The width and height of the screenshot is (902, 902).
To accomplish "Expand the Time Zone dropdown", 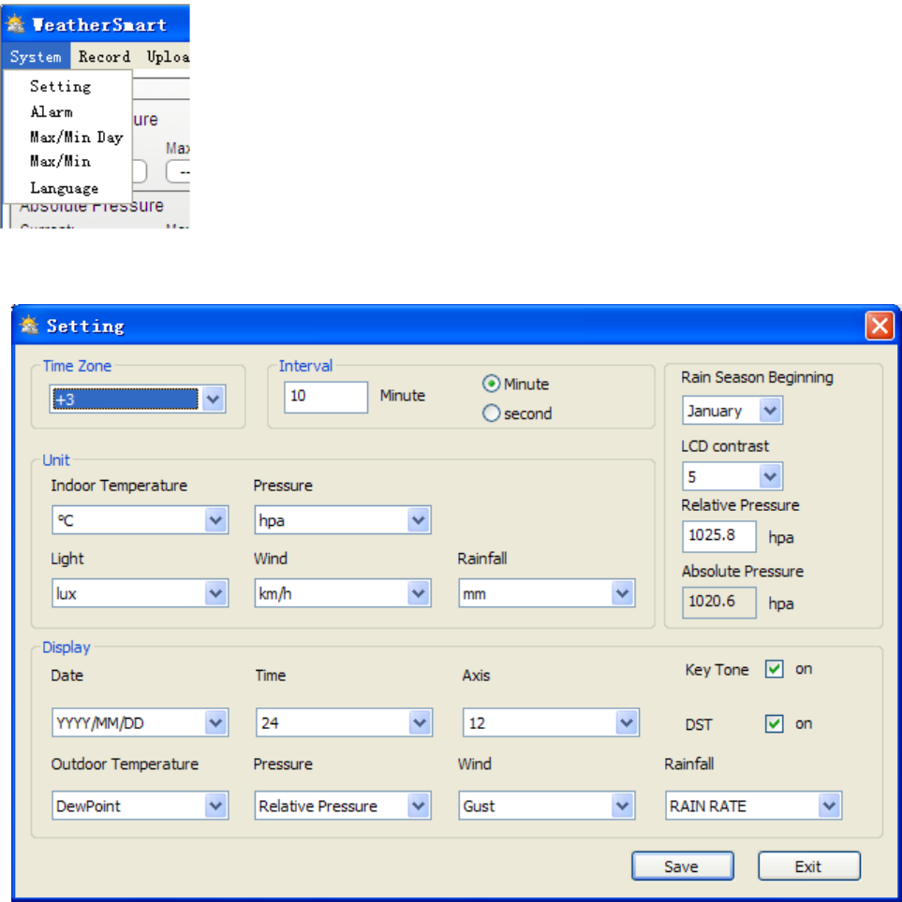I will 214,399.
